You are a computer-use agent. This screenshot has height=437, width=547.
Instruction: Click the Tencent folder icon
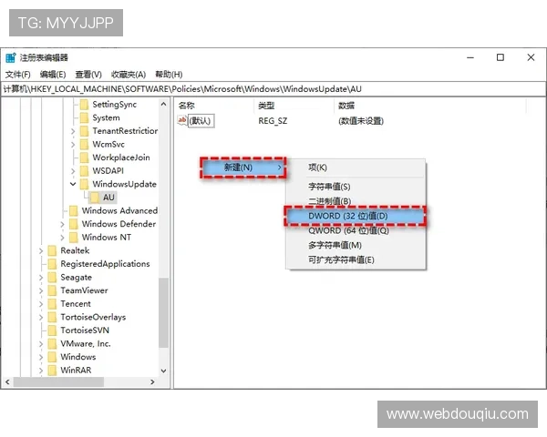[52, 303]
